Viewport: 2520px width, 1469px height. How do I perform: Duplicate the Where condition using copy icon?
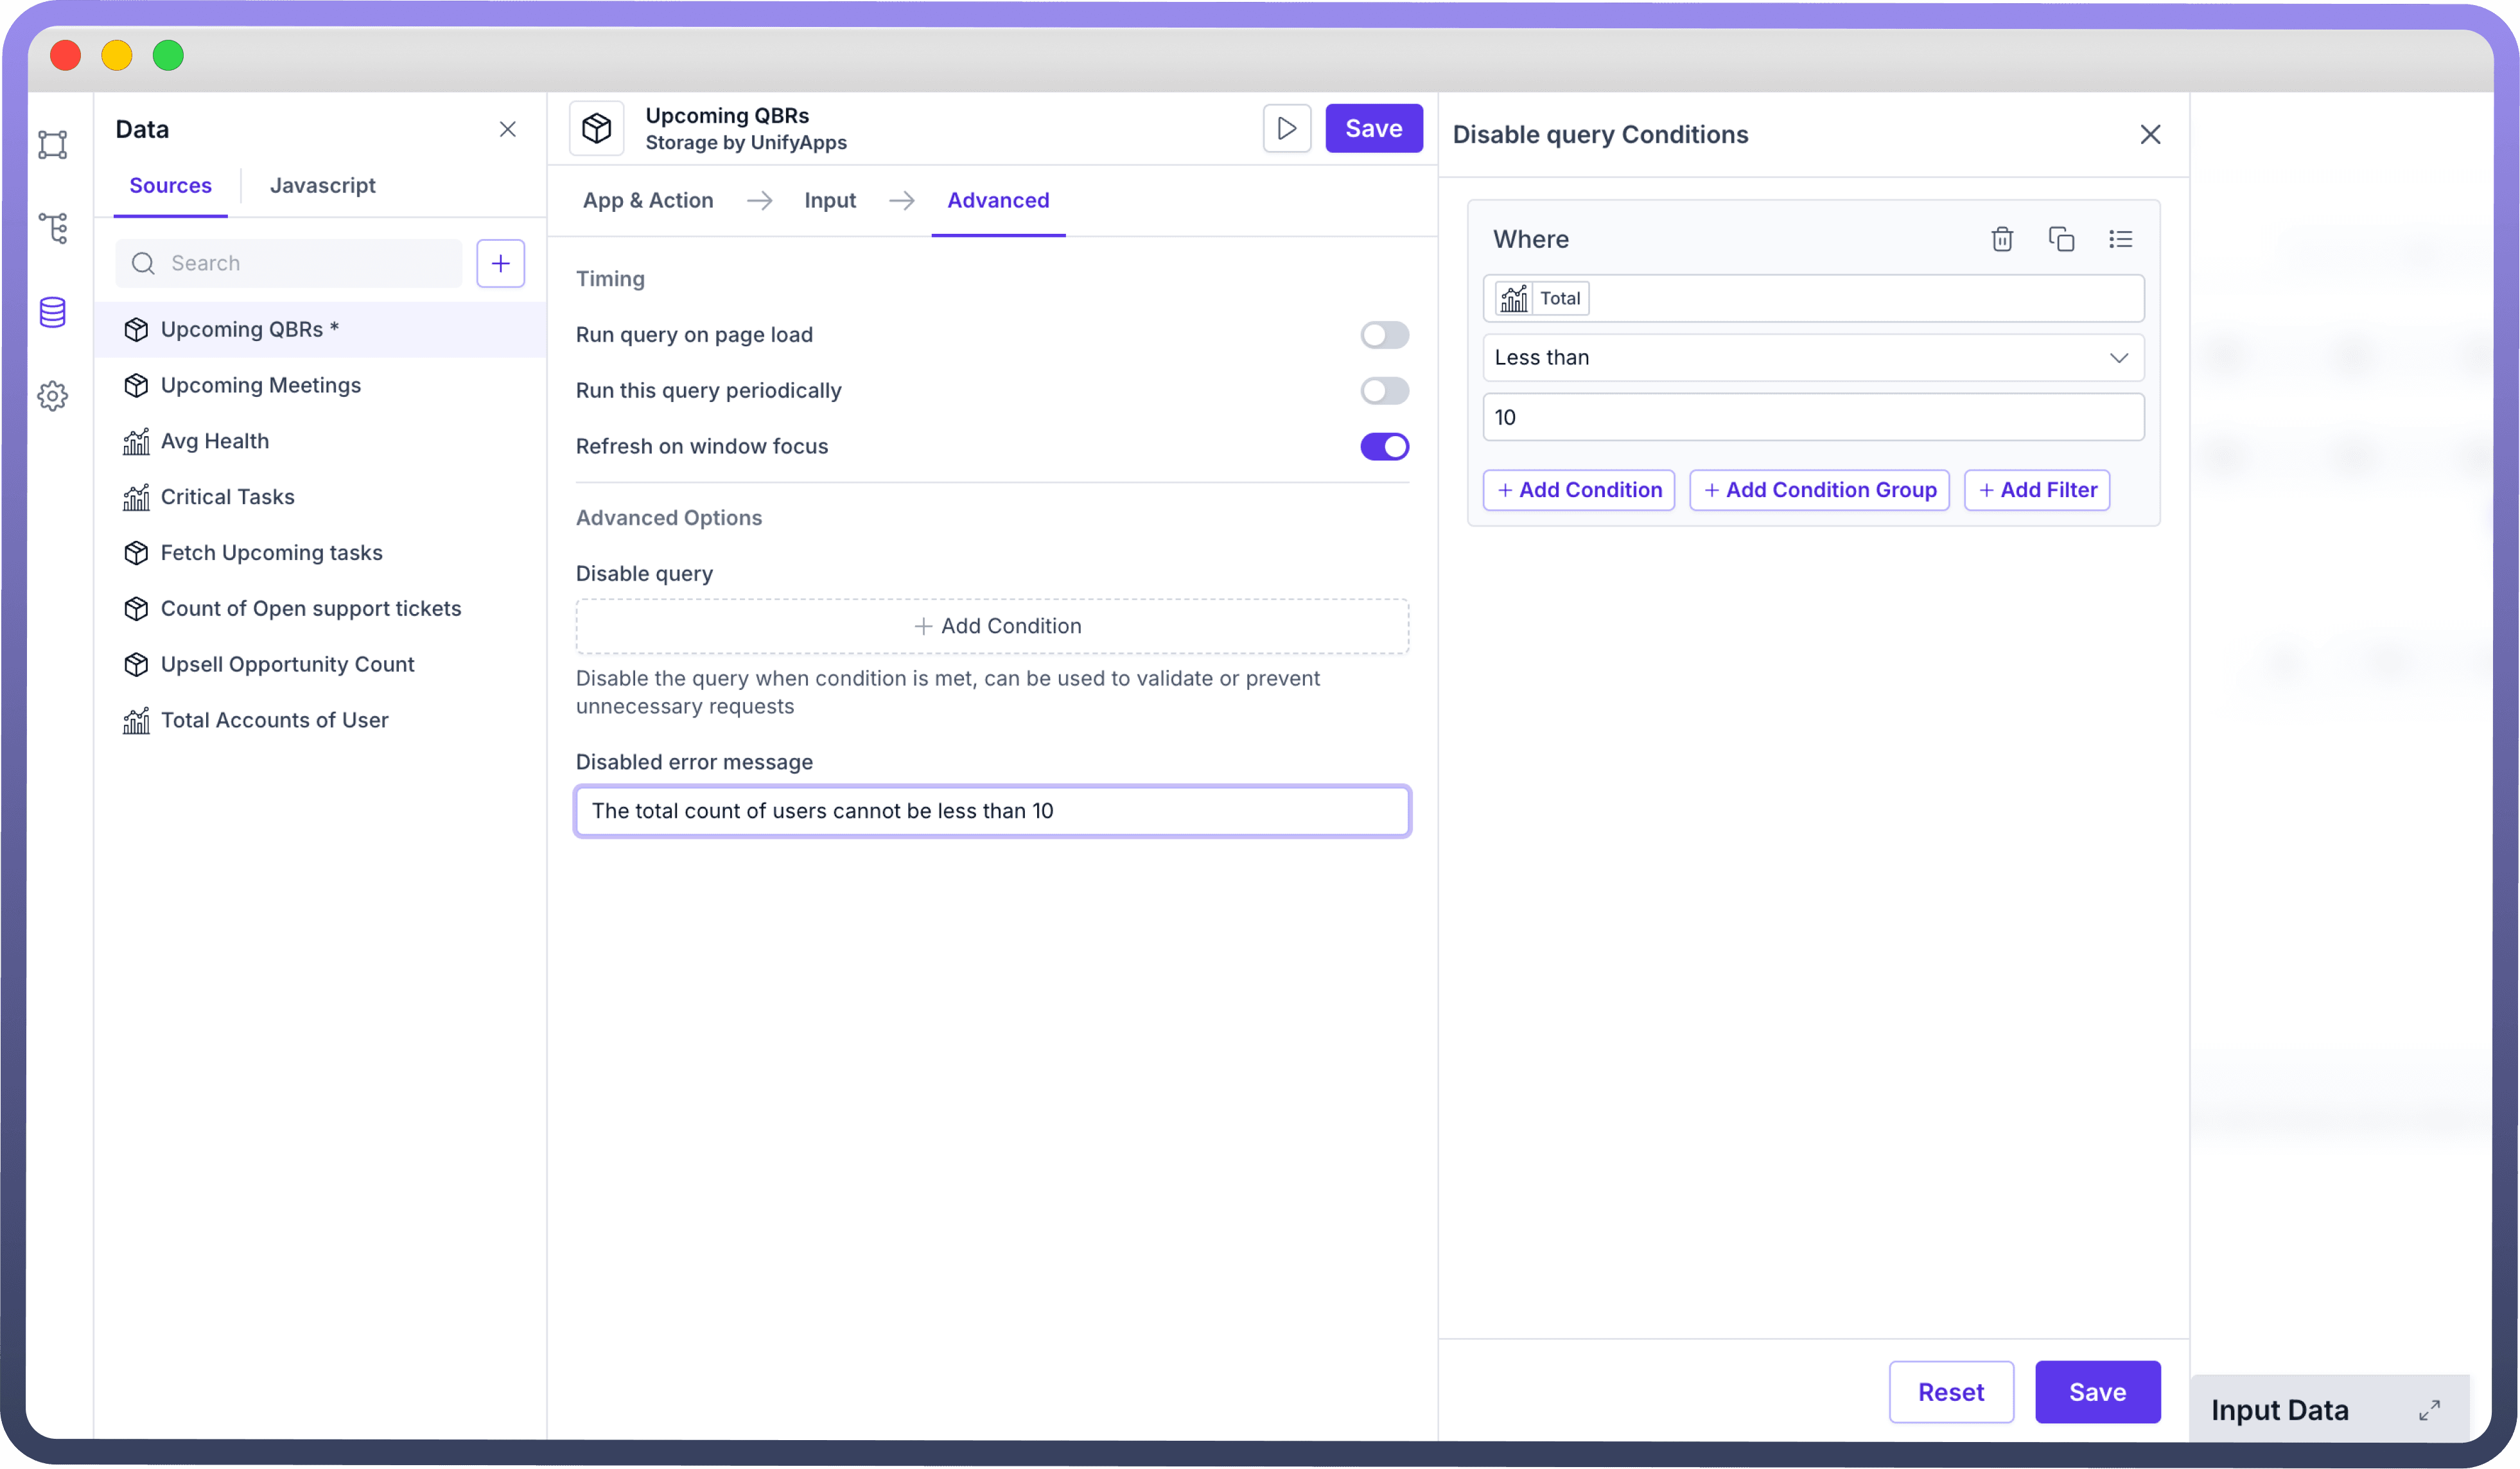[2061, 239]
